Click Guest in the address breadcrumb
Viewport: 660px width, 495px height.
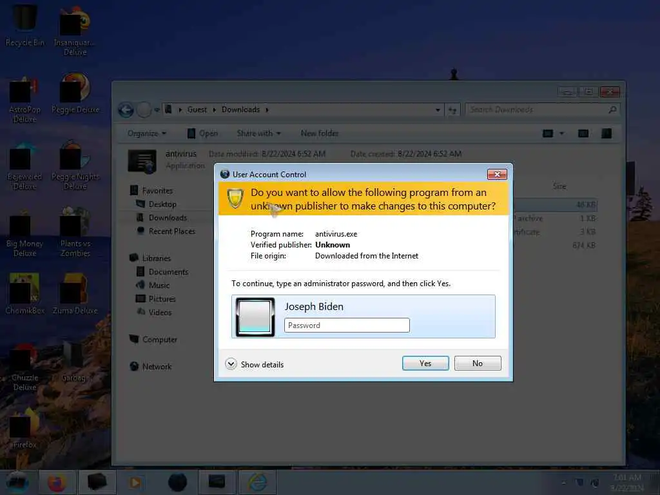click(x=197, y=110)
